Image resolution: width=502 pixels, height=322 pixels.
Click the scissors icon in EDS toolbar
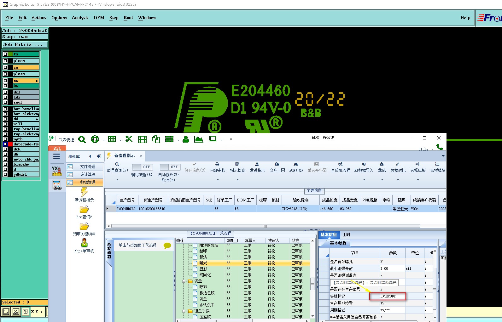click(x=129, y=139)
